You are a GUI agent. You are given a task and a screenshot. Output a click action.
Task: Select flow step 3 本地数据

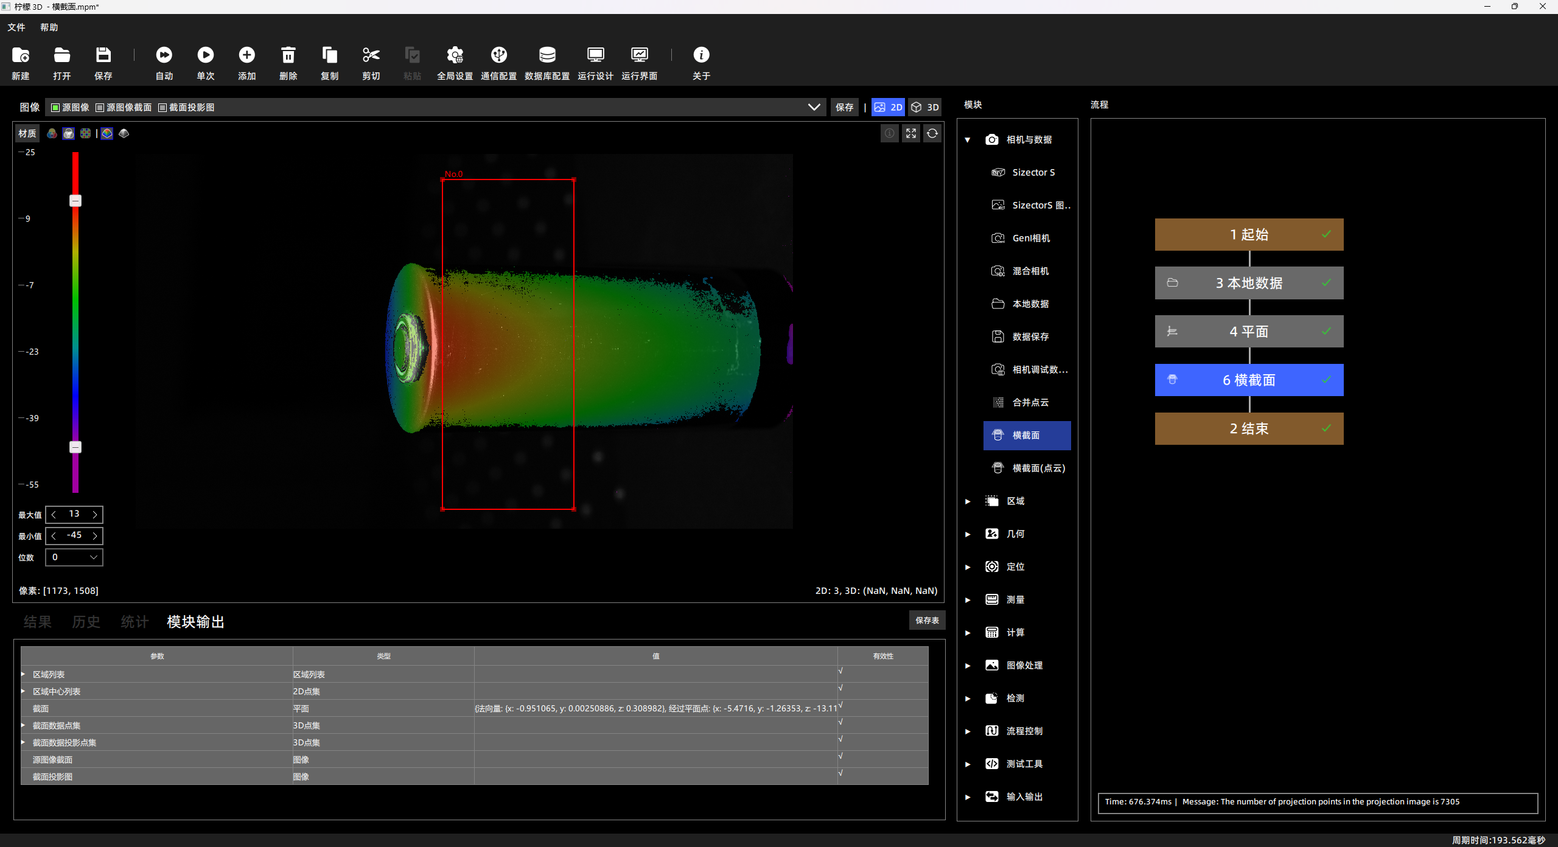pos(1249,283)
